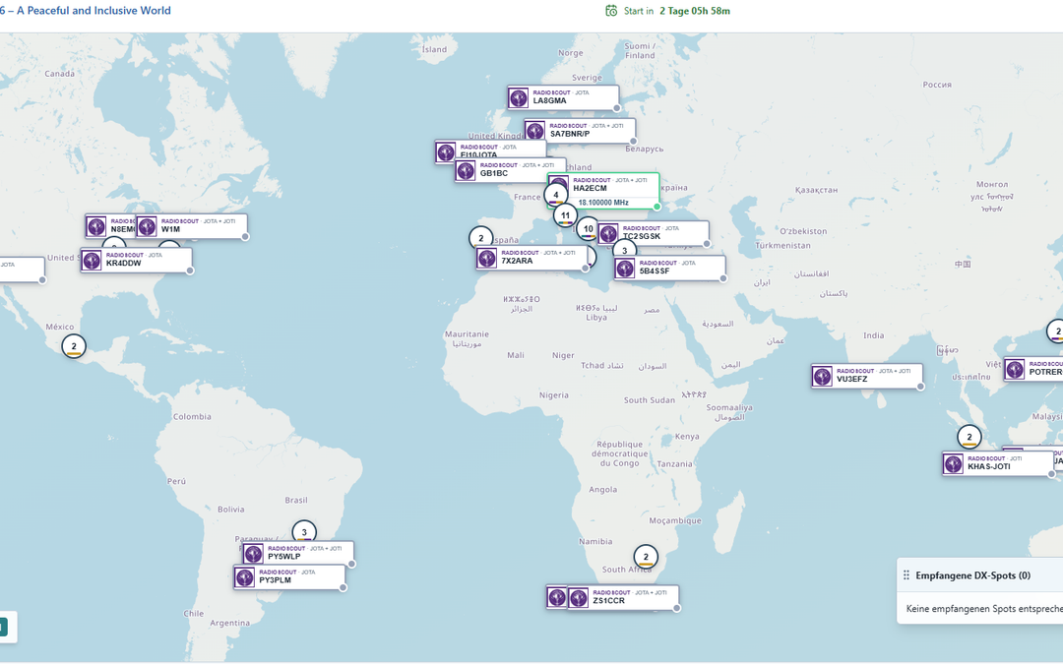Expand the cluster marker showing 4 near France
Screen dimensions: 1063x664
(x=556, y=195)
